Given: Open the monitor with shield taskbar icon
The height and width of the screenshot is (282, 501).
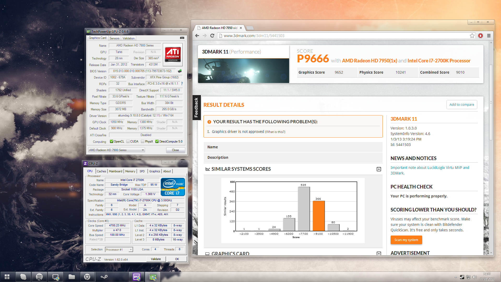Looking at the screenshot, I should pyautogui.click(x=56, y=277).
